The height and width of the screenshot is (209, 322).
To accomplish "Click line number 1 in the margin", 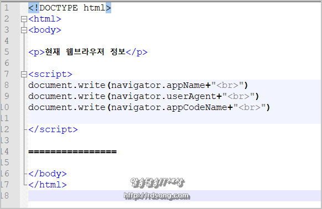I will (7, 8).
